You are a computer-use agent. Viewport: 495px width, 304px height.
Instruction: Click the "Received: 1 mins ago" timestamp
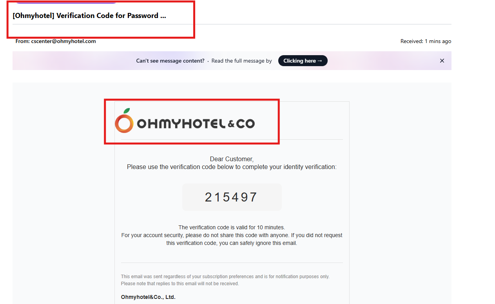click(425, 41)
